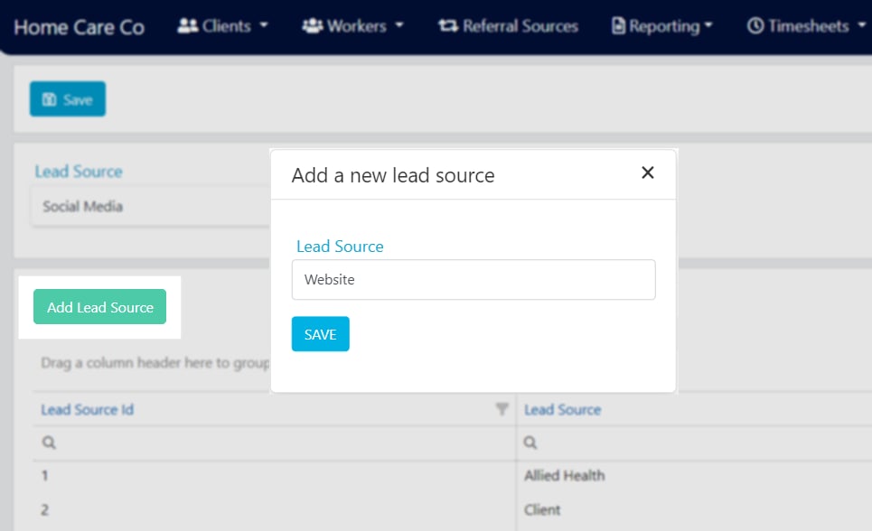Image resolution: width=872 pixels, height=531 pixels.
Task: Open the Workers dropdown menu
Action: click(352, 26)
